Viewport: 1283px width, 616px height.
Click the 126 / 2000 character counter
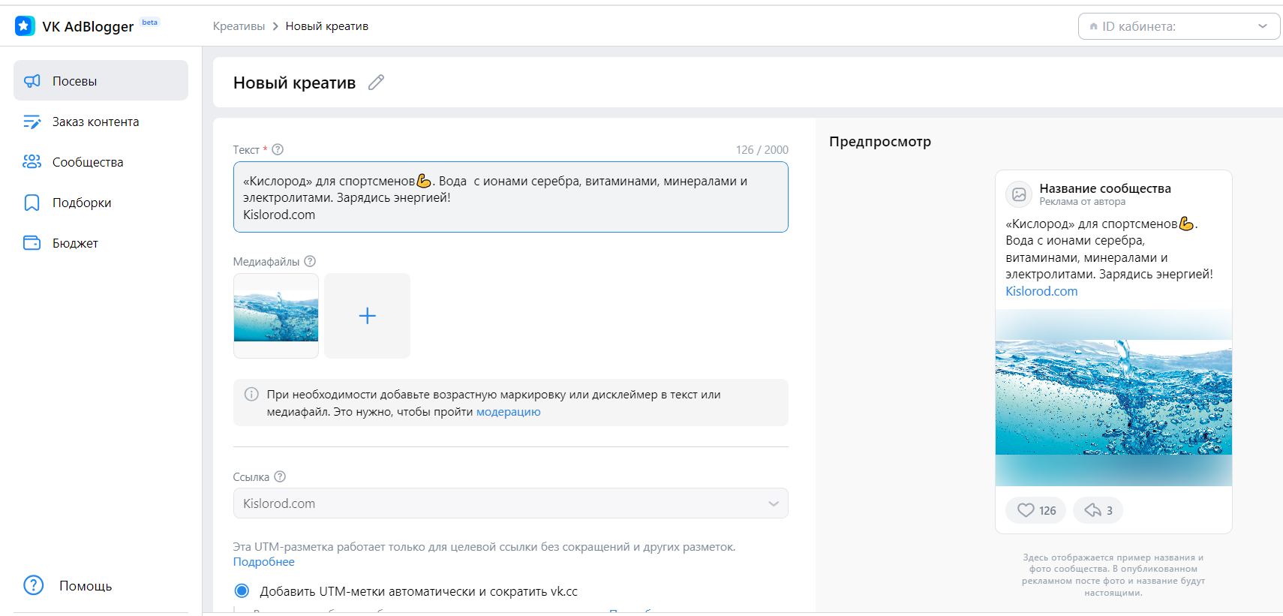point(762,149)
